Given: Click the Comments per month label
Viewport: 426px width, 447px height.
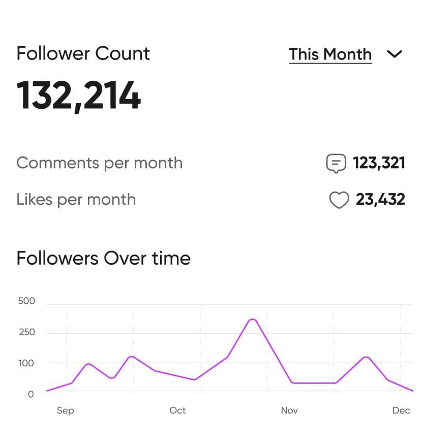Looking at the screenshot, I should point(99,163).
